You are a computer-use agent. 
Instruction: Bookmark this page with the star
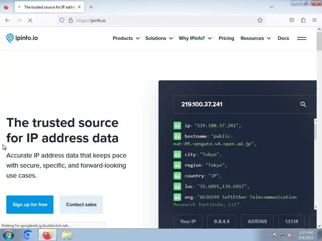click(x=260, y=20)
